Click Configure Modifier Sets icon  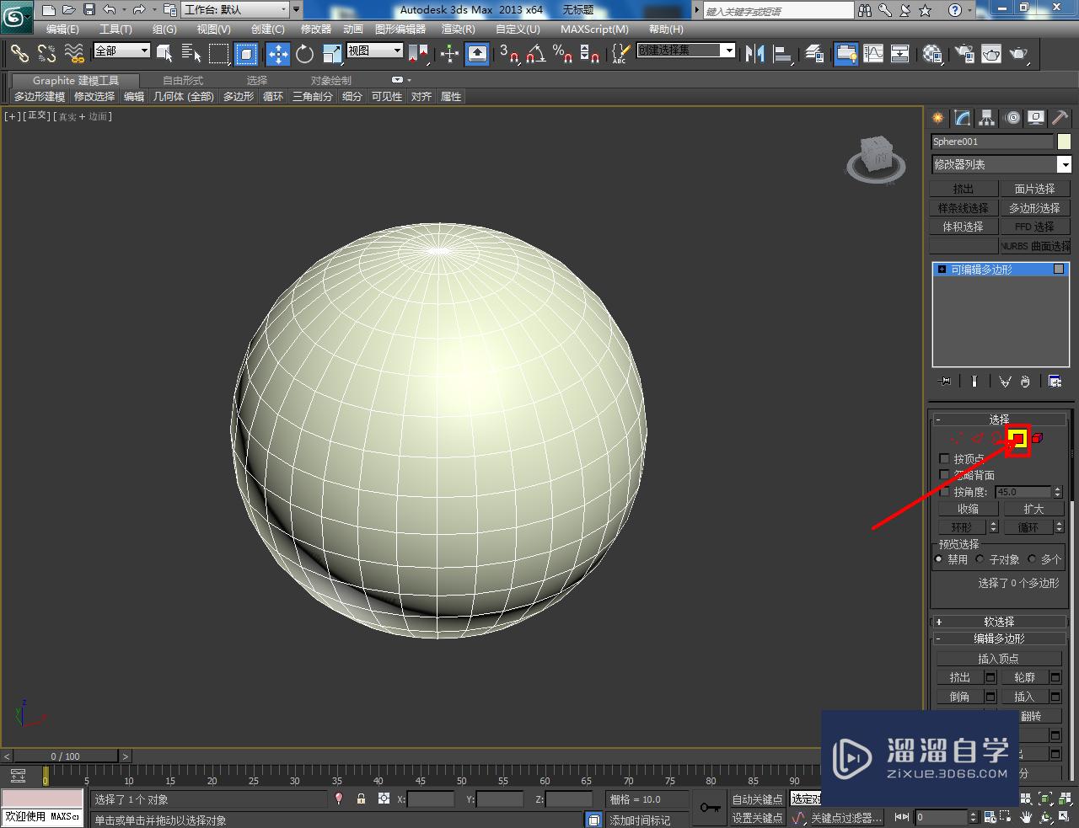point(1055,382)
